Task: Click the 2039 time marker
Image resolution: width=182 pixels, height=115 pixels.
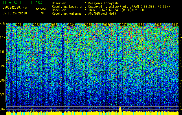Action: coord(158,25)
